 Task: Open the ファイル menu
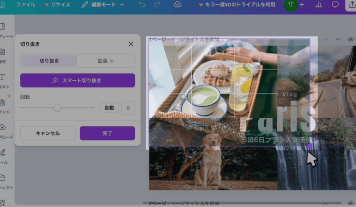point(26,5)
